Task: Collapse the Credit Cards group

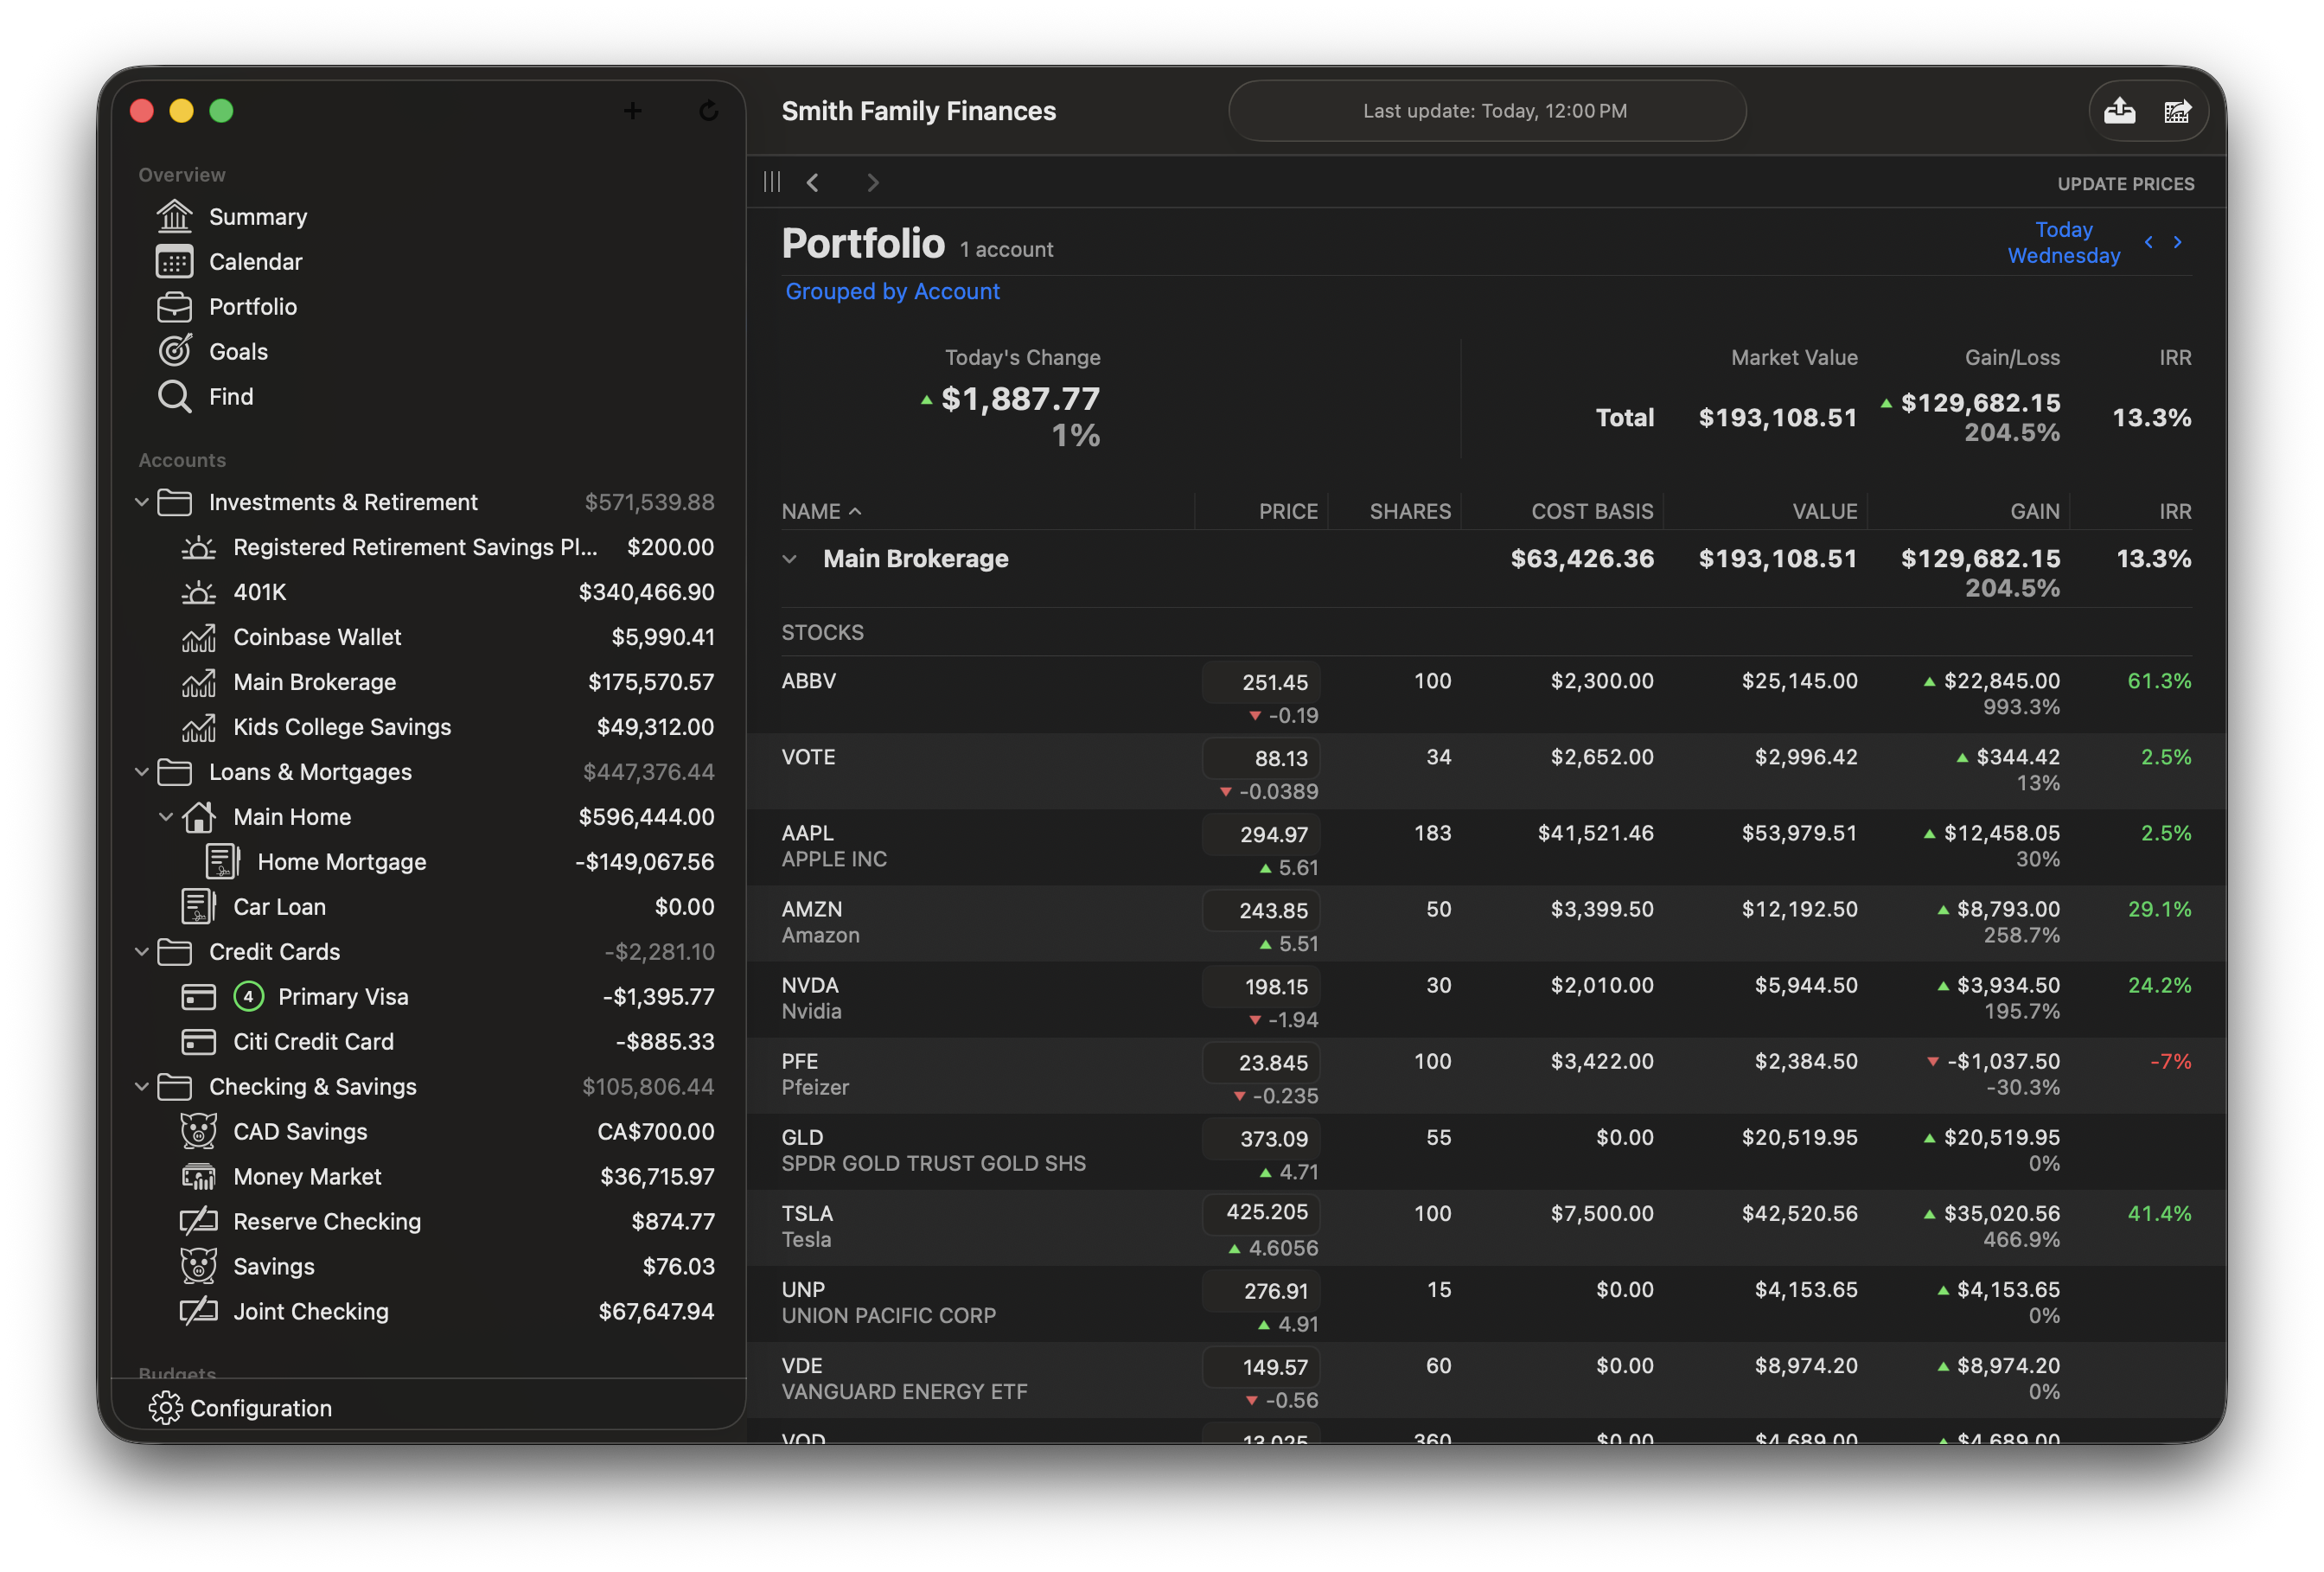Action: pyautogui.click(x=141, y=951)
